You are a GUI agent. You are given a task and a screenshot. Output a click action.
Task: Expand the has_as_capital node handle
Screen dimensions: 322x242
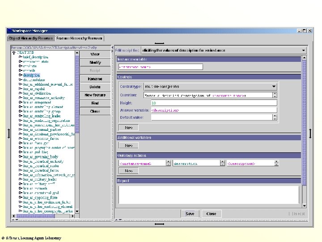pyautogui.click(x=20, y=89)
